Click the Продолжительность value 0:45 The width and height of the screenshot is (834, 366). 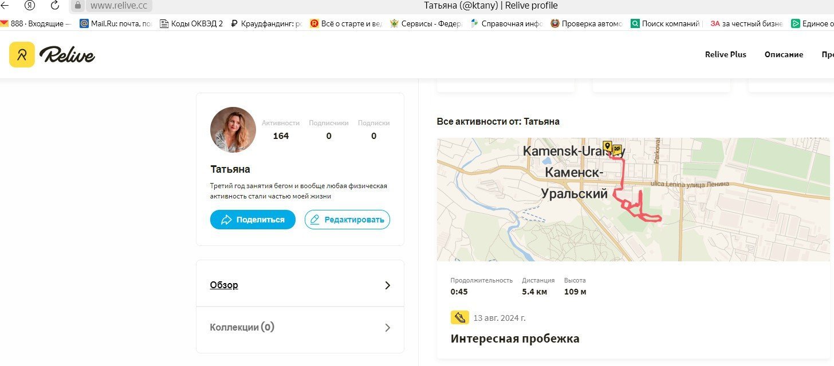459,292
